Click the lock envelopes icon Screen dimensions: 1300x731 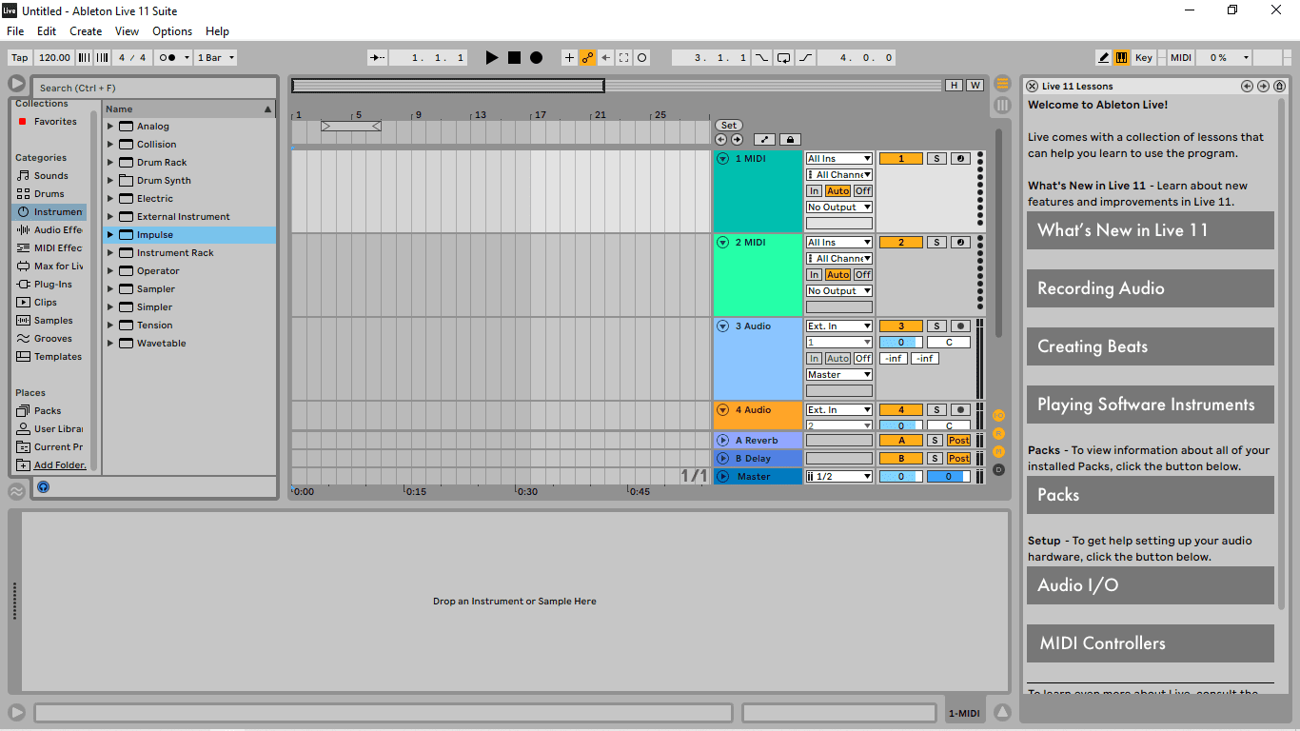(790, 140)
